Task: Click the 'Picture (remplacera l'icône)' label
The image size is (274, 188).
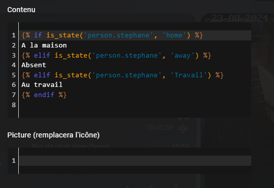Action: pos(53,135)
